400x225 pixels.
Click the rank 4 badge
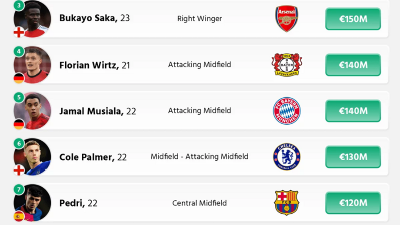click(x=19, y=51)
